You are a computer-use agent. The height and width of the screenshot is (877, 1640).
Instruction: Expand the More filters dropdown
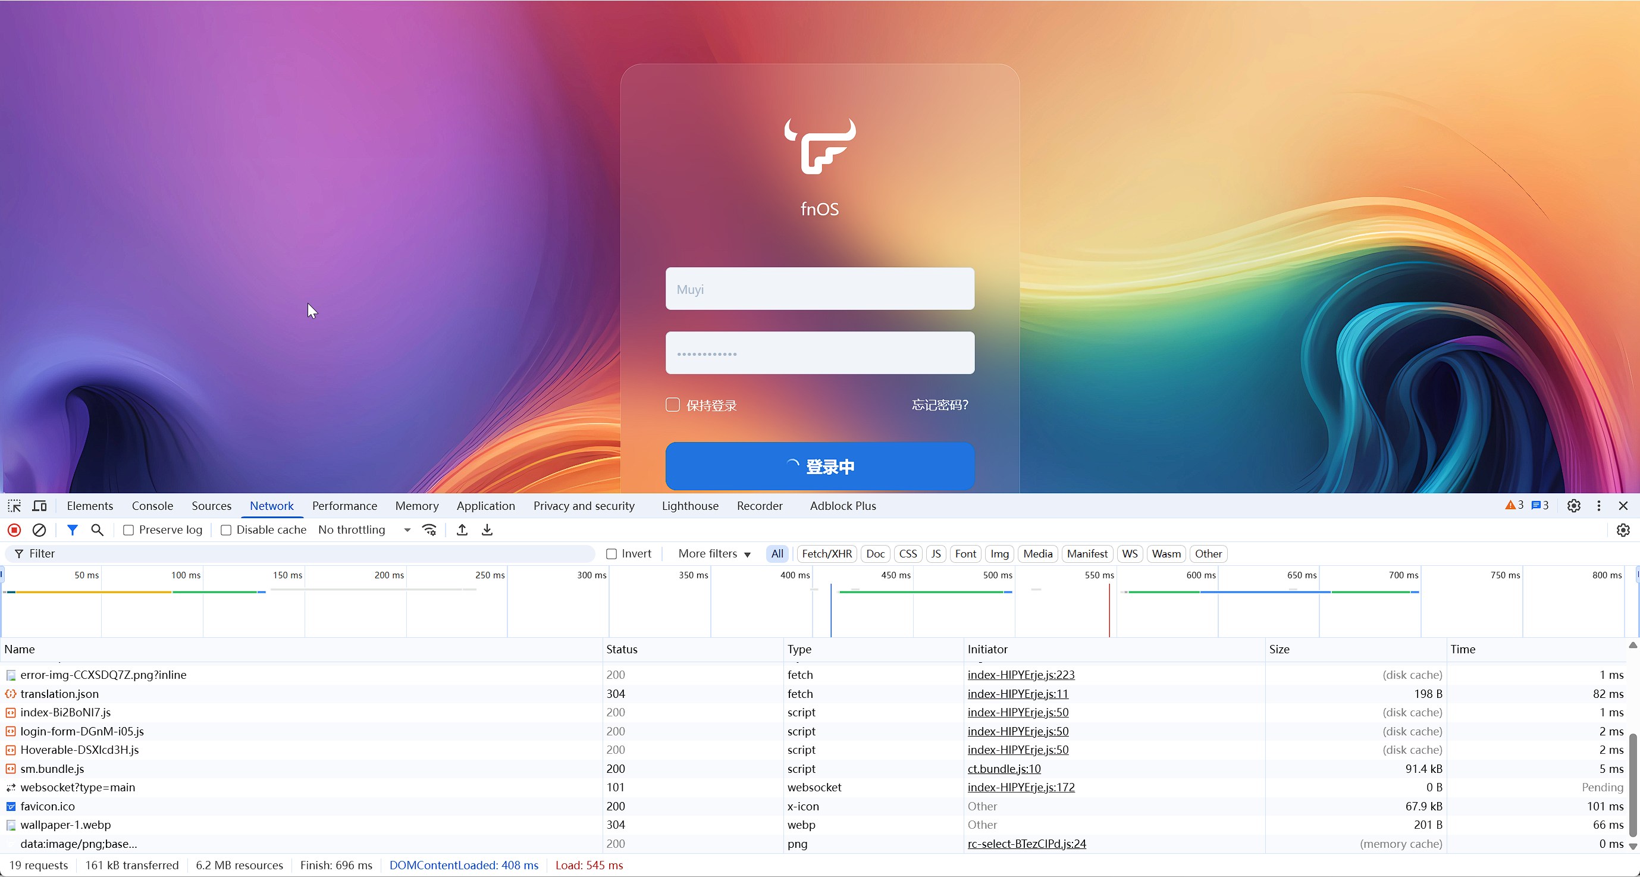pos(714,554)
